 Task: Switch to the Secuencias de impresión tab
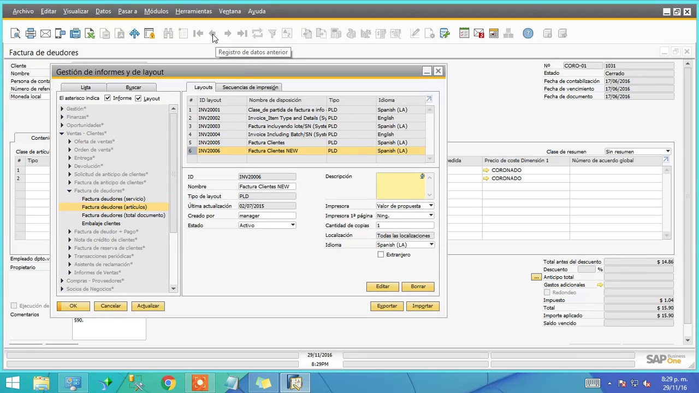point(250,87)
